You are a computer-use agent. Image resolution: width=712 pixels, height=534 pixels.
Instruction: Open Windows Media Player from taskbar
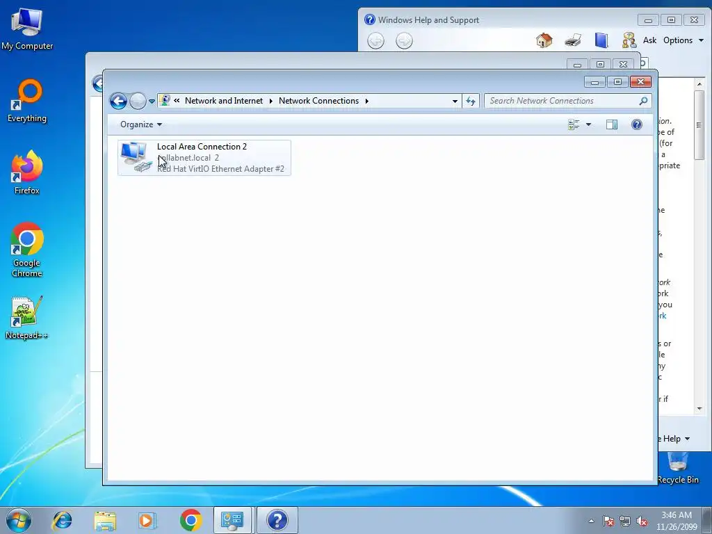click(147, 520)
